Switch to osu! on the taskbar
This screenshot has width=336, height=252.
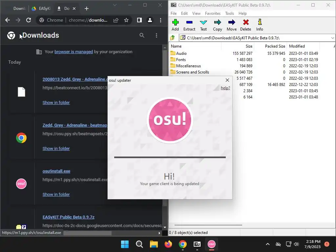pyautogui.click(x=212, y=244)
